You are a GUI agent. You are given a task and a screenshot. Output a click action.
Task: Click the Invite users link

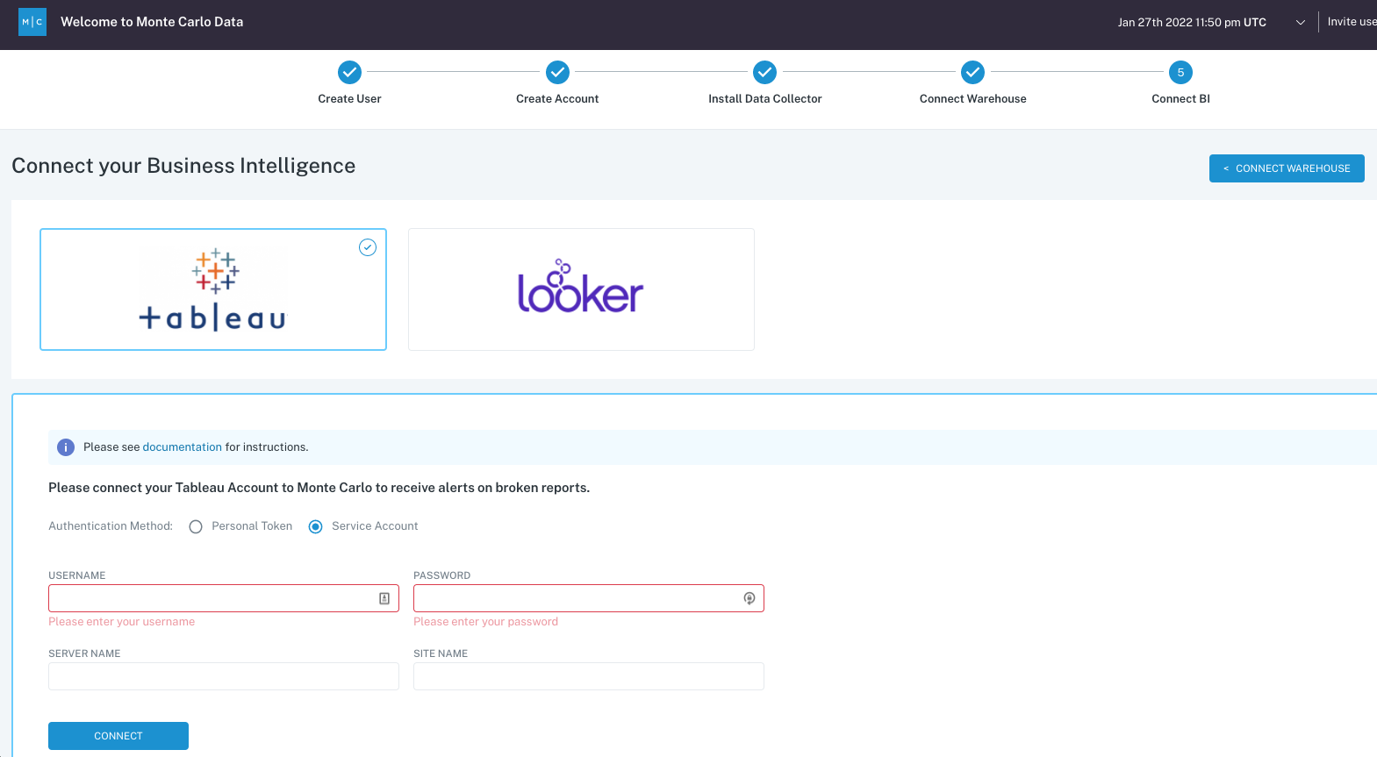pyautogui.click(x=1352, y=22)
